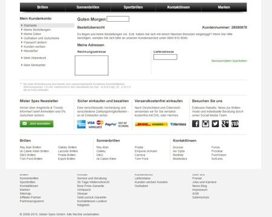Open the Kontaktlinsen navigation tab
This screenshot has width=272, height=217.
(178, 7)
